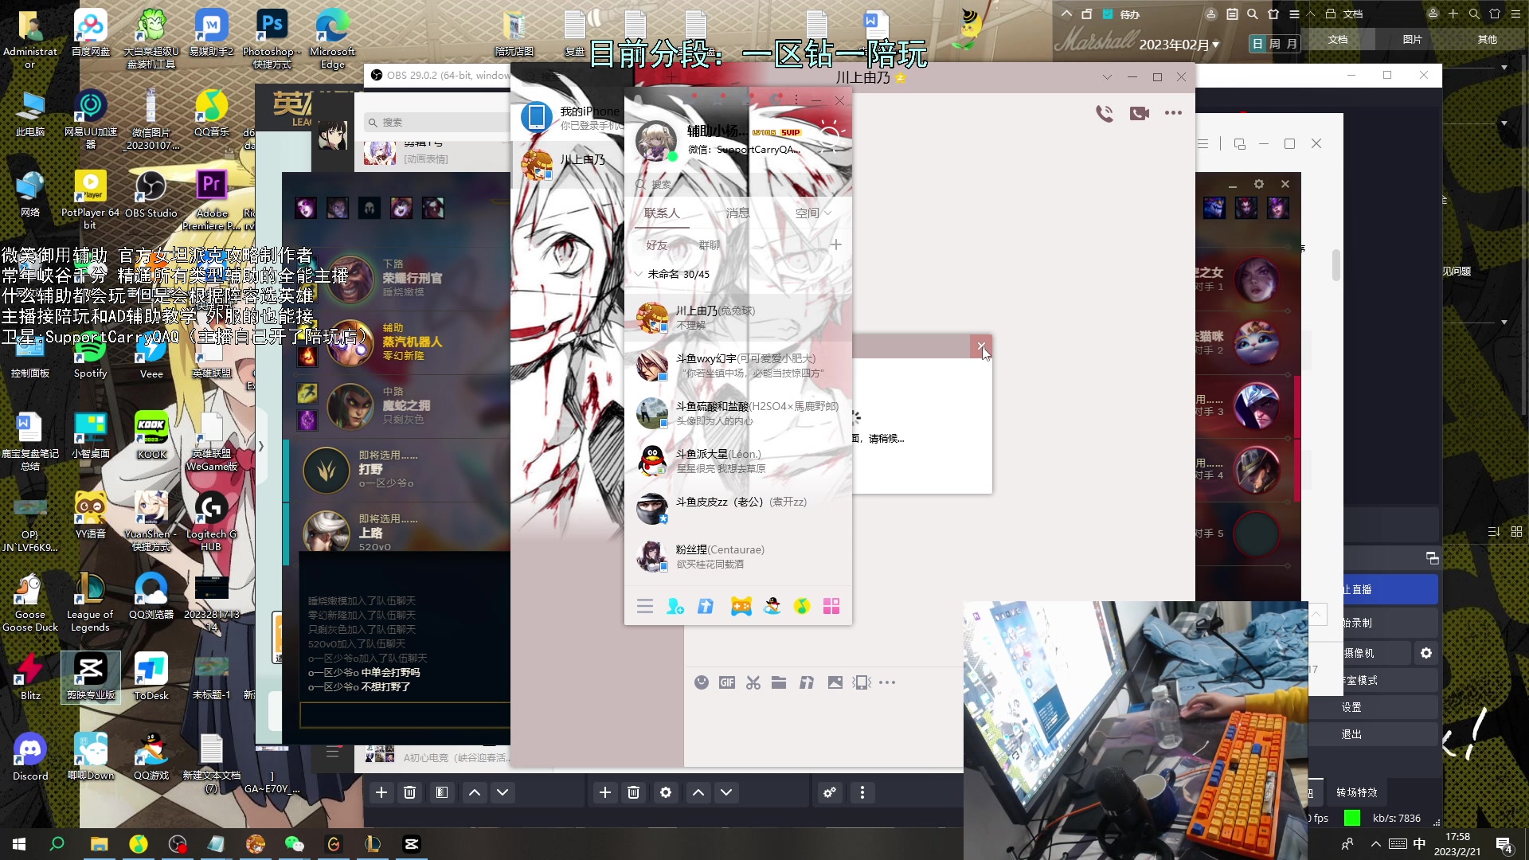The width and height of the screenshot is (1529, 860).
Task: Switch todo widget to 周 week view
Action: [1275, 44]
